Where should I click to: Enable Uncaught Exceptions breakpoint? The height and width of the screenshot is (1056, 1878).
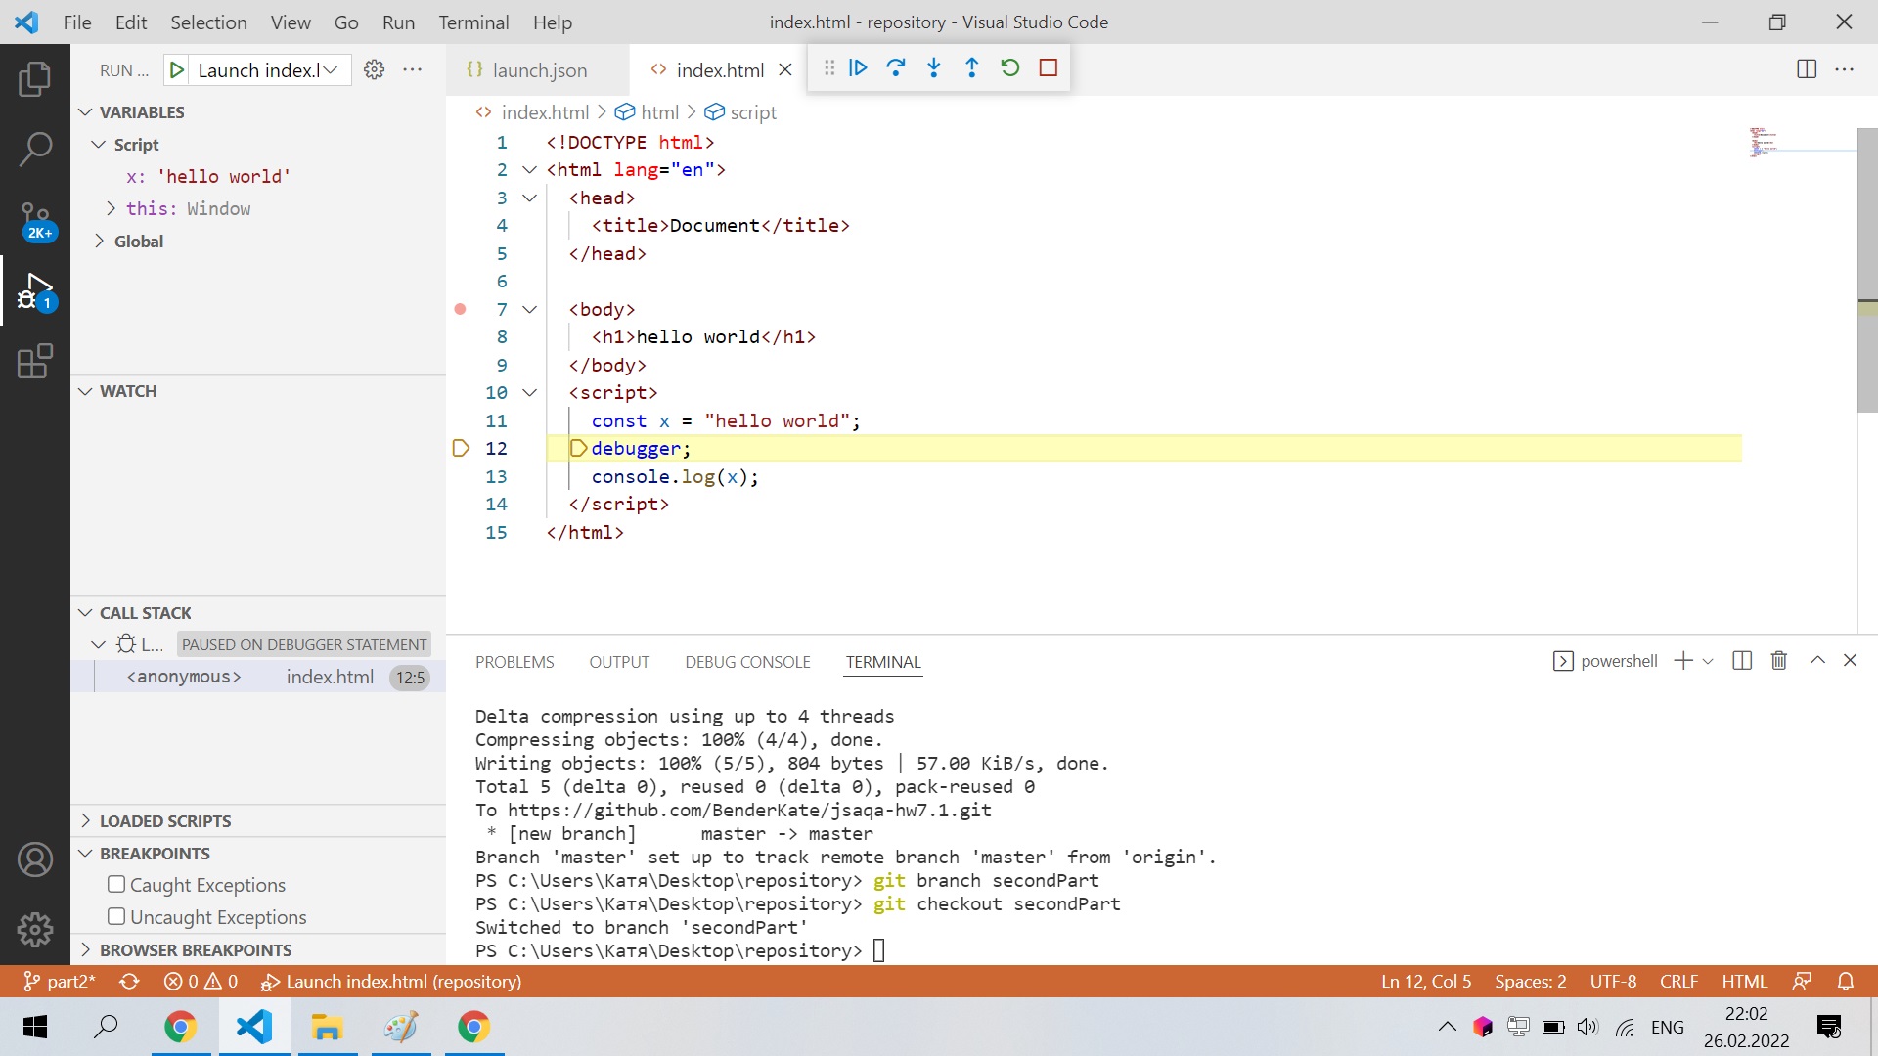[116, 917]
